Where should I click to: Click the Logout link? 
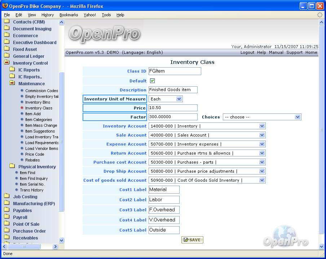tap(247, 52)
